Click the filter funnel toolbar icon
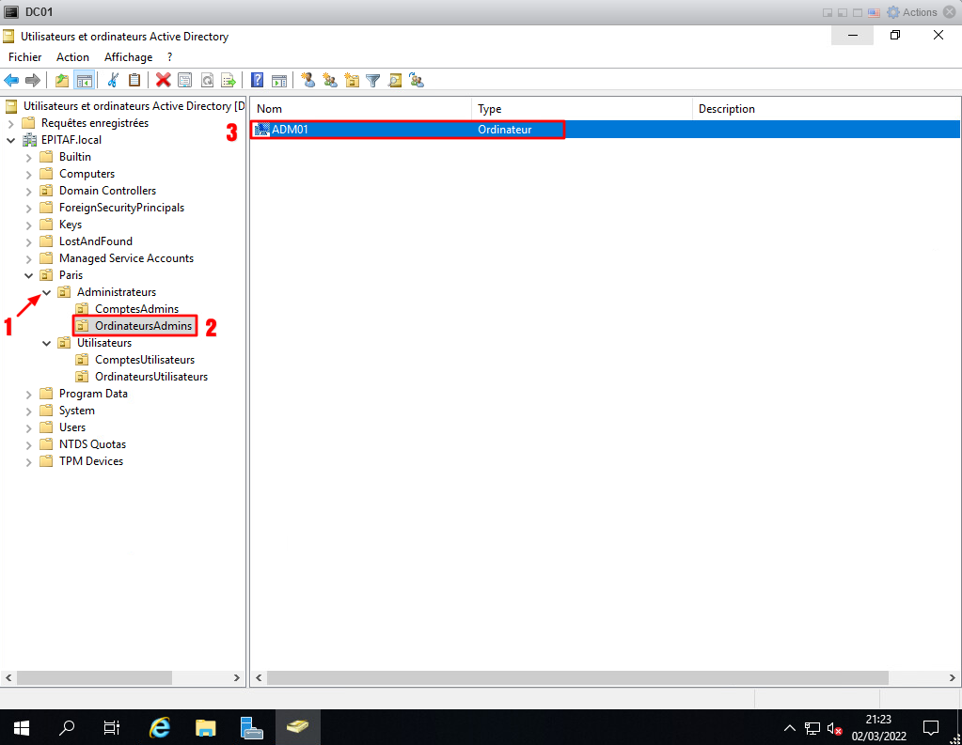Viewport: 962px width, 745px height. tap(372, 81)
